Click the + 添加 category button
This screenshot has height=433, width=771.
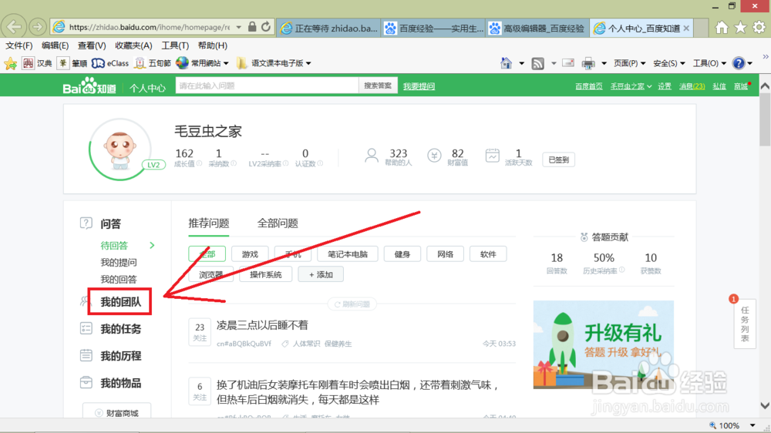[x=321, y=274]
